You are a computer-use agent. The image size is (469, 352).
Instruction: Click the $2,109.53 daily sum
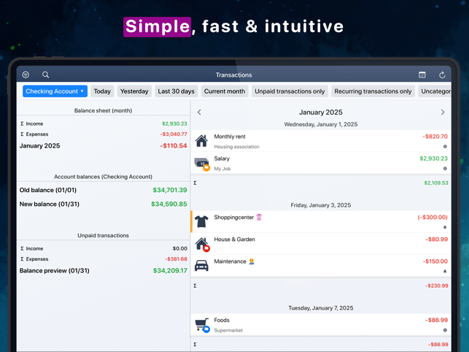coord(436,183)
